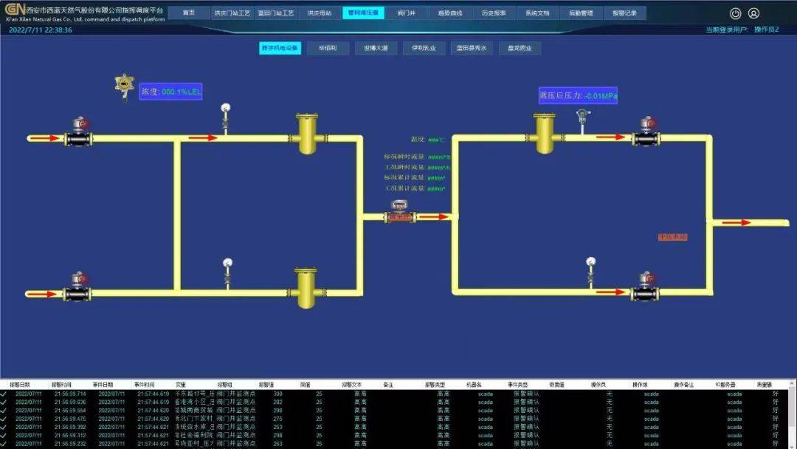Click the 报警值 column header

point(266,385)
